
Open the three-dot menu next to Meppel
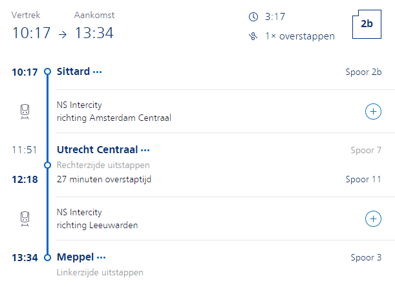pyautogui.click(x=101, y=257)
